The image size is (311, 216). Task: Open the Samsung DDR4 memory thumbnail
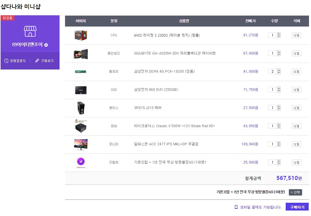(81, 72)
